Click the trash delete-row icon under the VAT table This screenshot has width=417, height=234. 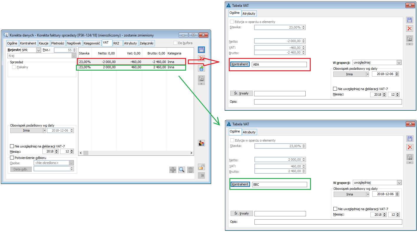(x=191, y=170)
